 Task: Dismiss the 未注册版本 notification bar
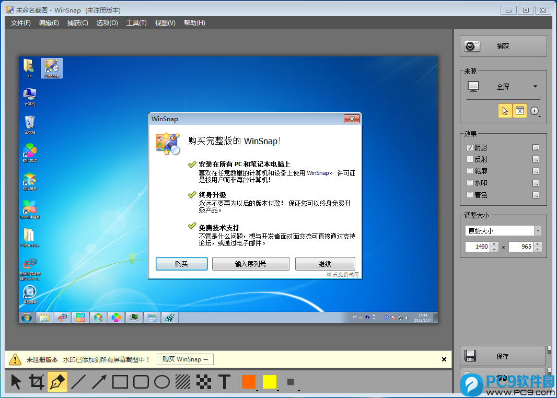[x=444, y=359]
